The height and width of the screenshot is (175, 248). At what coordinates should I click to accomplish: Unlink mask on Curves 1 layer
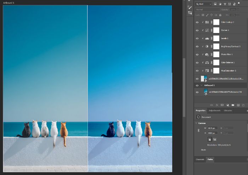(212, 30)
